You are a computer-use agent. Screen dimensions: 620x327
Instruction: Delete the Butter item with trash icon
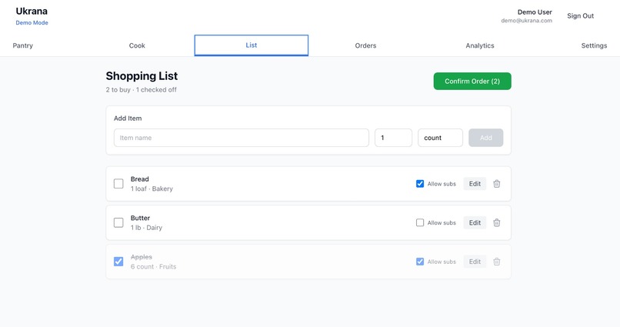[x=497, y=222]
